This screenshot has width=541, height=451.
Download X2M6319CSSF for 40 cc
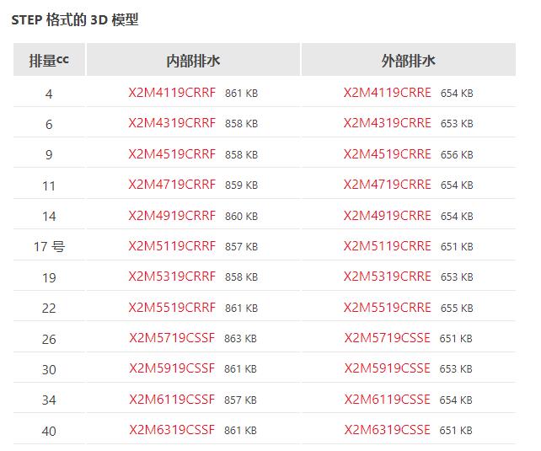(x=172, y=430)
